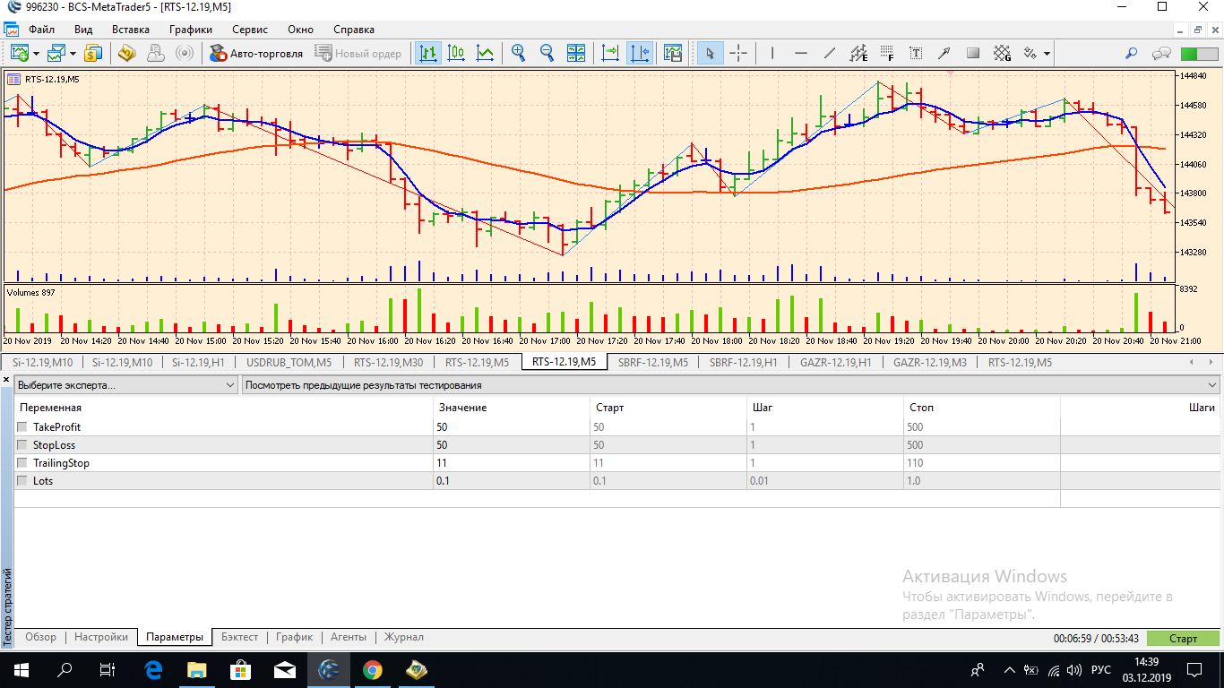
Task: Open Chrome from the taskbar
Action: (x=373, y=669)
